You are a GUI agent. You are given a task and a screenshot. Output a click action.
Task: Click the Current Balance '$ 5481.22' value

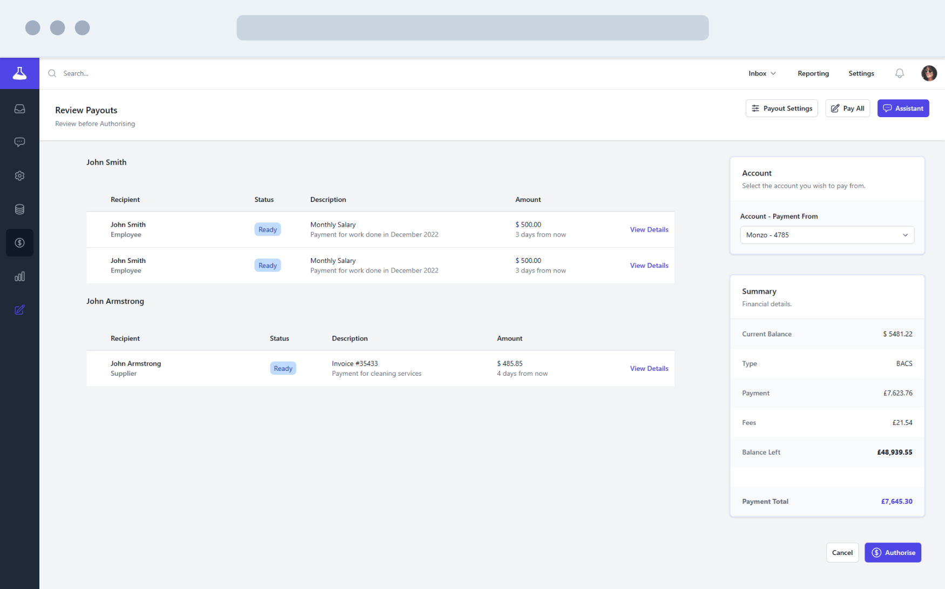click(x=897, y=334)
